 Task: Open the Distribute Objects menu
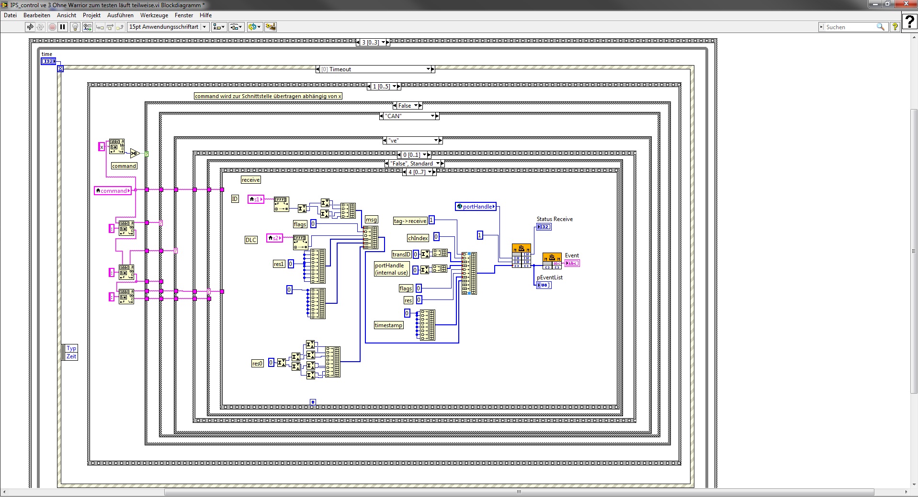(236, 27)
